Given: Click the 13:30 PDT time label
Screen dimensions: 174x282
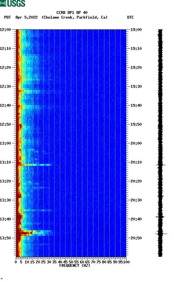Looking at the screenshot, I should click(x=5, y=200).
